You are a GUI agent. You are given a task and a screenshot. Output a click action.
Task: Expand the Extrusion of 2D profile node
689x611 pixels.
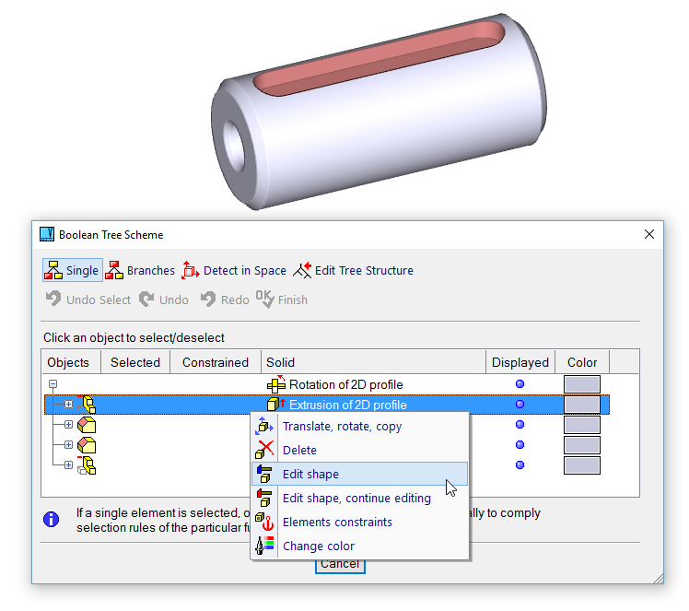tap(68, 405)
